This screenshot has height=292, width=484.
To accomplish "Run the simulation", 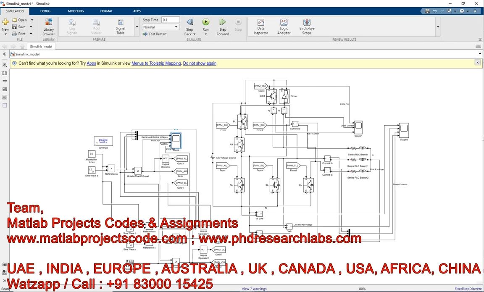I will (x=205, y=22).
